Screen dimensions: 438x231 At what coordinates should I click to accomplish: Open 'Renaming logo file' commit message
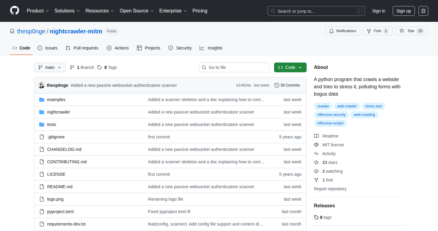point(166,199)
